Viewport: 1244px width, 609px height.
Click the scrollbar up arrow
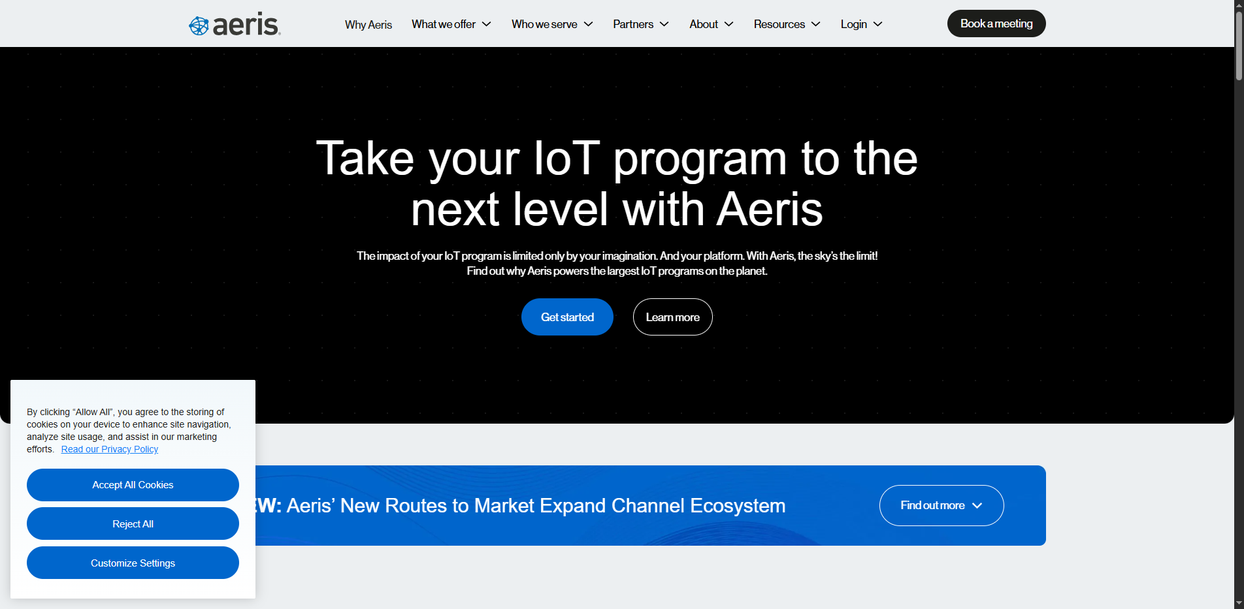1239,5
